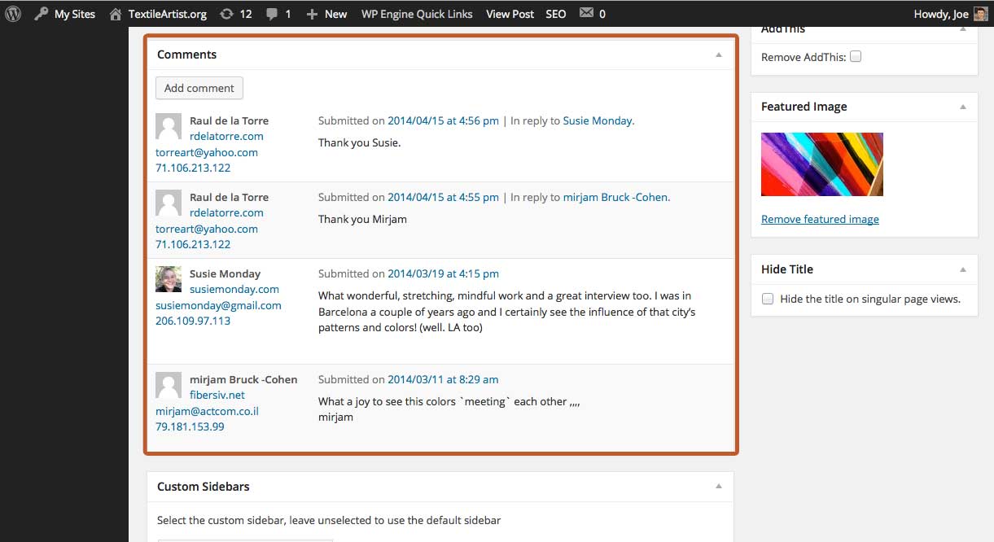Open WP Engine Quick Links
This screenshot has height=542, width=994.
(417, 14)
